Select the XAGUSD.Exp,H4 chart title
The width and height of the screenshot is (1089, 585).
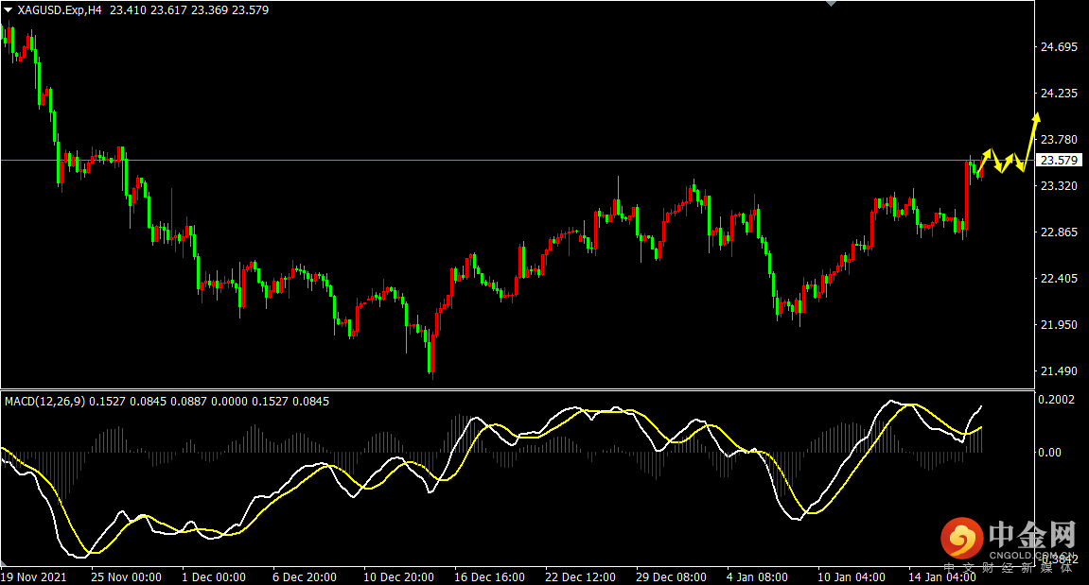tap(60, 9)
